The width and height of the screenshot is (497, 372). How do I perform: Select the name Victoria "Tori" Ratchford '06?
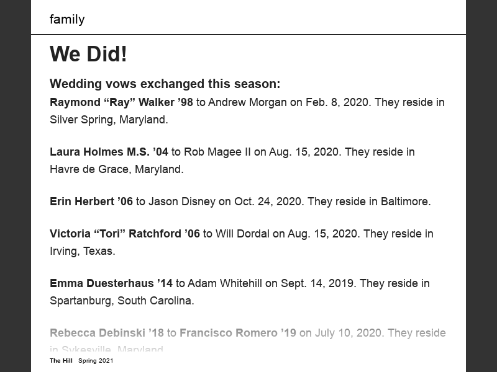coord(125,234)
